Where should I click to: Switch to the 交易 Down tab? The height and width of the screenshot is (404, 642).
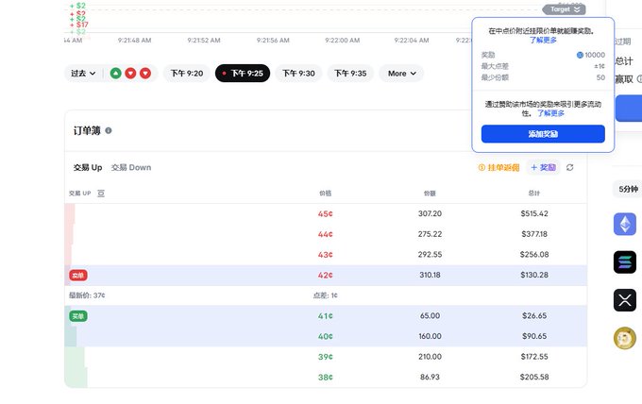pyautogui.click(x=131, y=167)
